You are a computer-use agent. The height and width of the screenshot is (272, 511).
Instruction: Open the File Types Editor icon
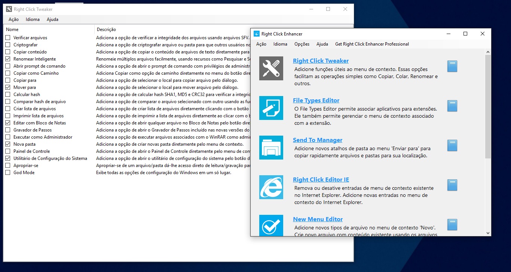(271, 108)
